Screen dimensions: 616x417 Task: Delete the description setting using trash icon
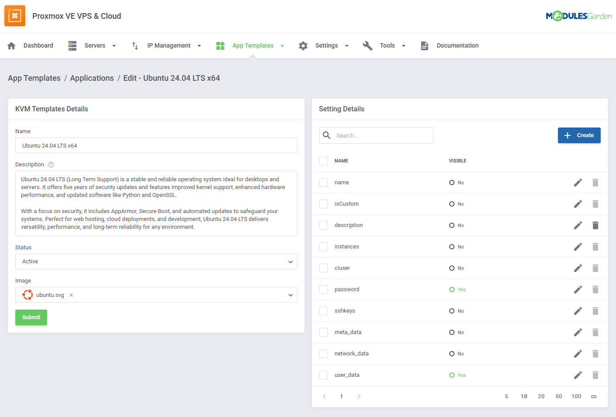(595, 225)
